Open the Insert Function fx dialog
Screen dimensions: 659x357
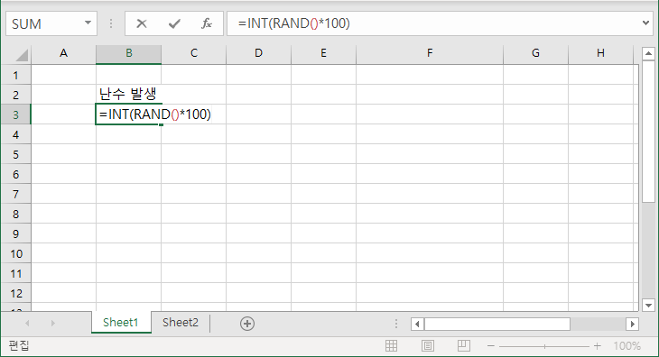tap(207, 23)
